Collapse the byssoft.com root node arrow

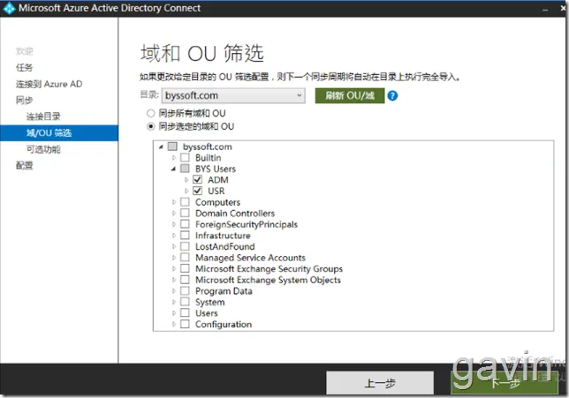pos(161,146)
